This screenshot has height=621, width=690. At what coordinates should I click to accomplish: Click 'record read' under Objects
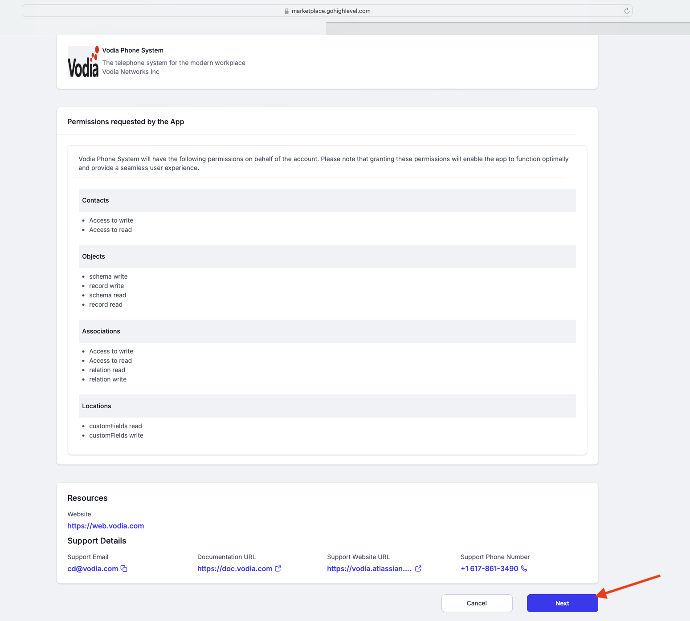(106, 304)
